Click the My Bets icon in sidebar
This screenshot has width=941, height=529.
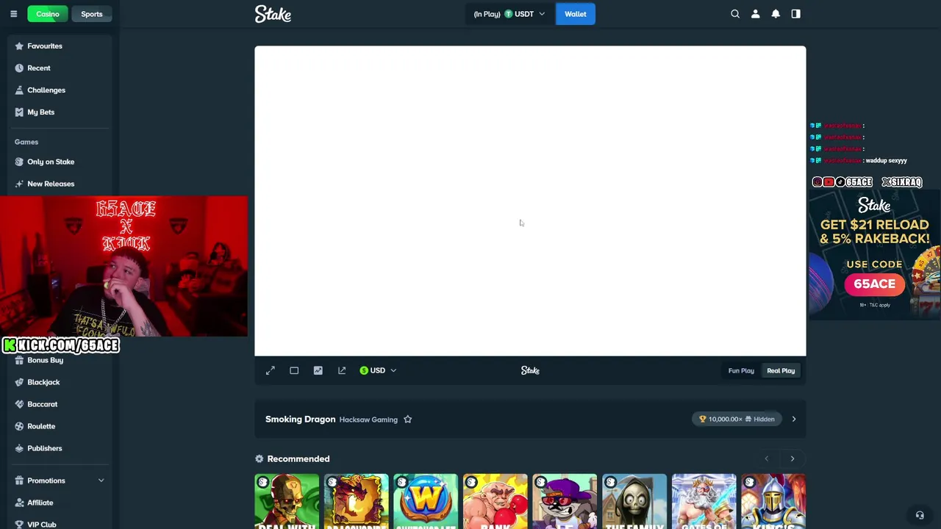click(x=19, y=112)
